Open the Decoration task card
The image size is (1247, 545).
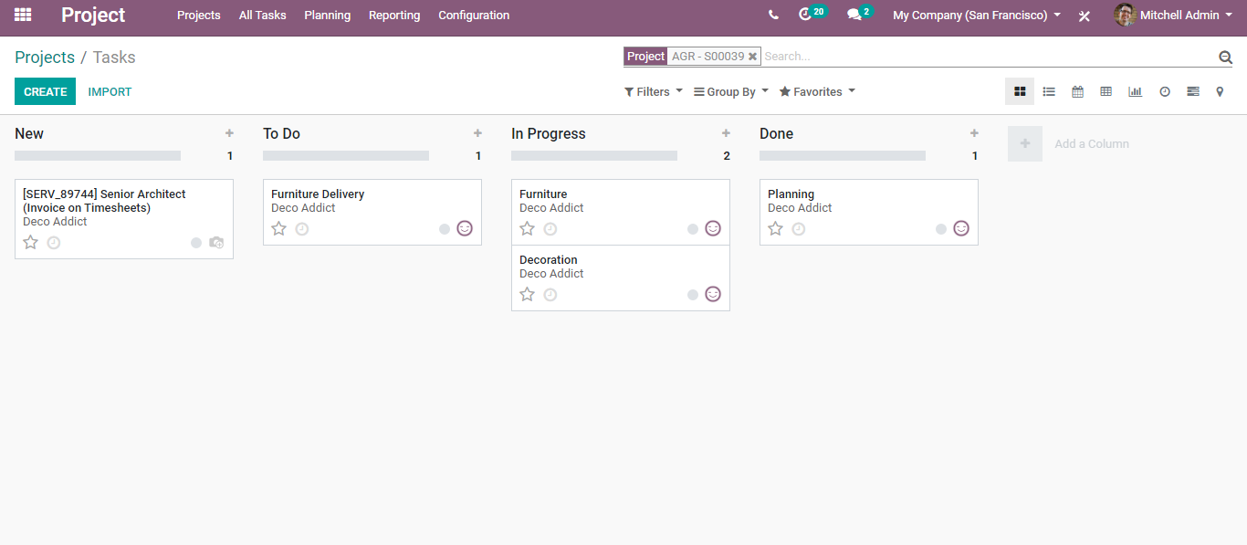(x=621, y=278)
